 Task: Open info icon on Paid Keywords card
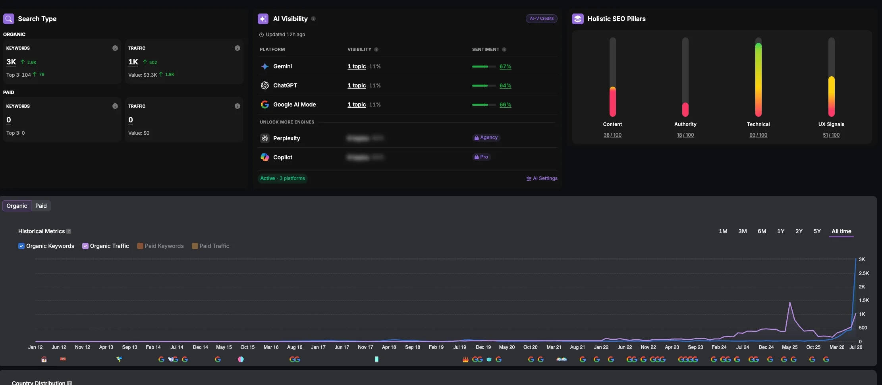point(115,106)
